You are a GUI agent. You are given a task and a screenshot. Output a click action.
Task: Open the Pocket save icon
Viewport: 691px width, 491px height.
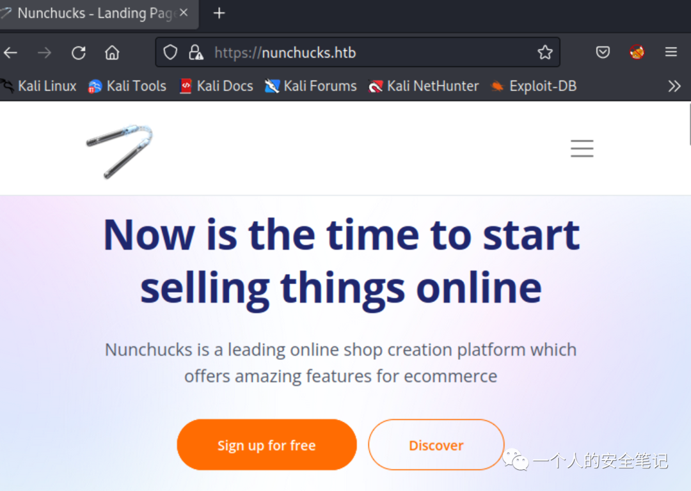603,52
